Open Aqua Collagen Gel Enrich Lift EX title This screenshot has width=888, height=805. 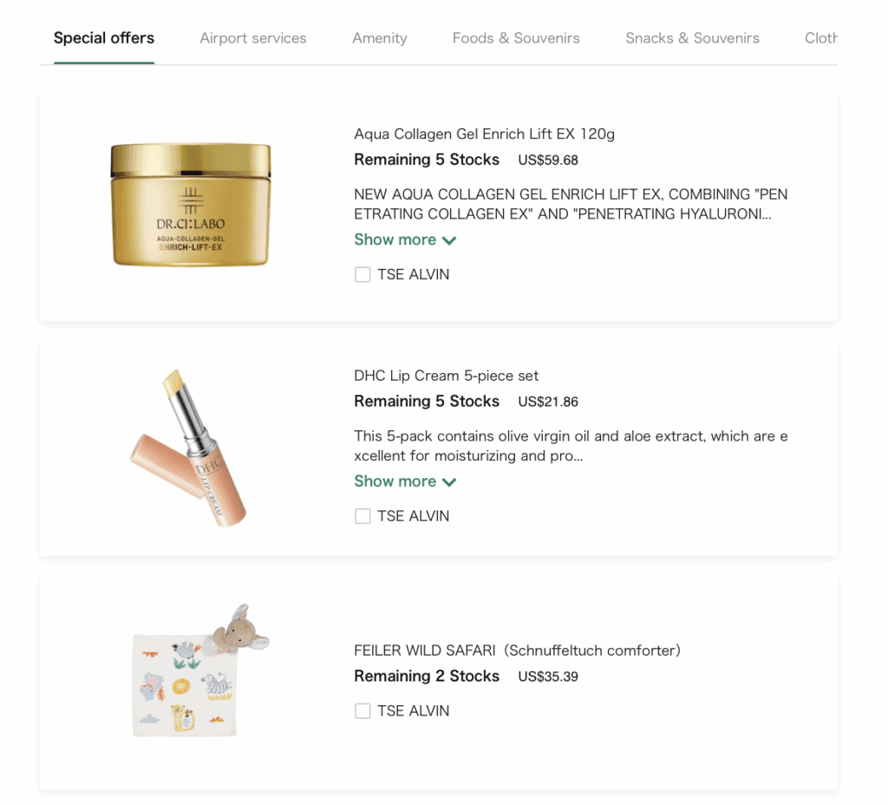tap(484, 134)
